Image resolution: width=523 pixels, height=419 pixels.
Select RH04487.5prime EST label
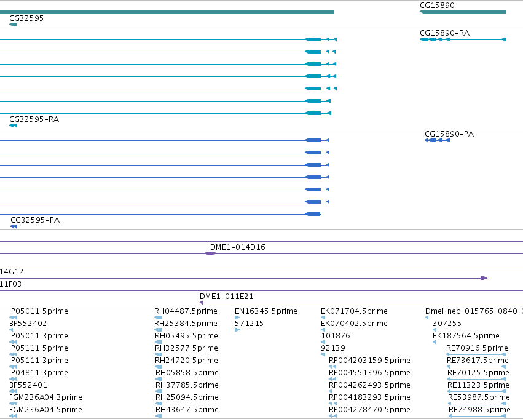click(x=186, y=311)
